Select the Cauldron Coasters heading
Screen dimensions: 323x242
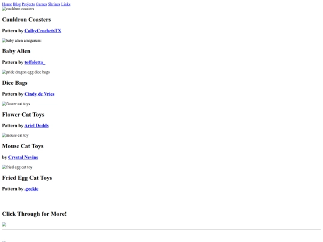pyautogui.click(x=26, y=20)
